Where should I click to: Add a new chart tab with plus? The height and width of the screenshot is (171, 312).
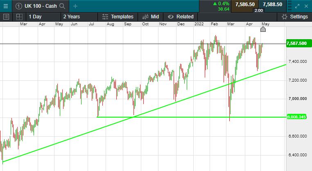pos(75,6)
